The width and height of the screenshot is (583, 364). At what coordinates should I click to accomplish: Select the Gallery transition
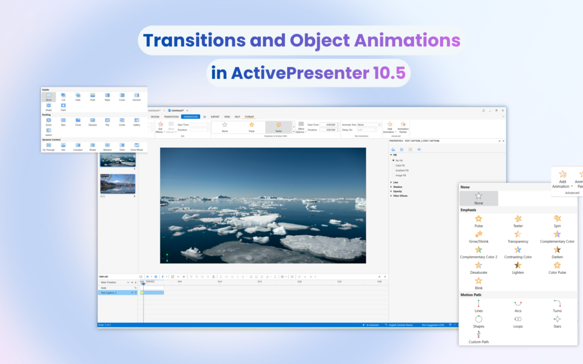pyautogui.click(x=137, y=122)
